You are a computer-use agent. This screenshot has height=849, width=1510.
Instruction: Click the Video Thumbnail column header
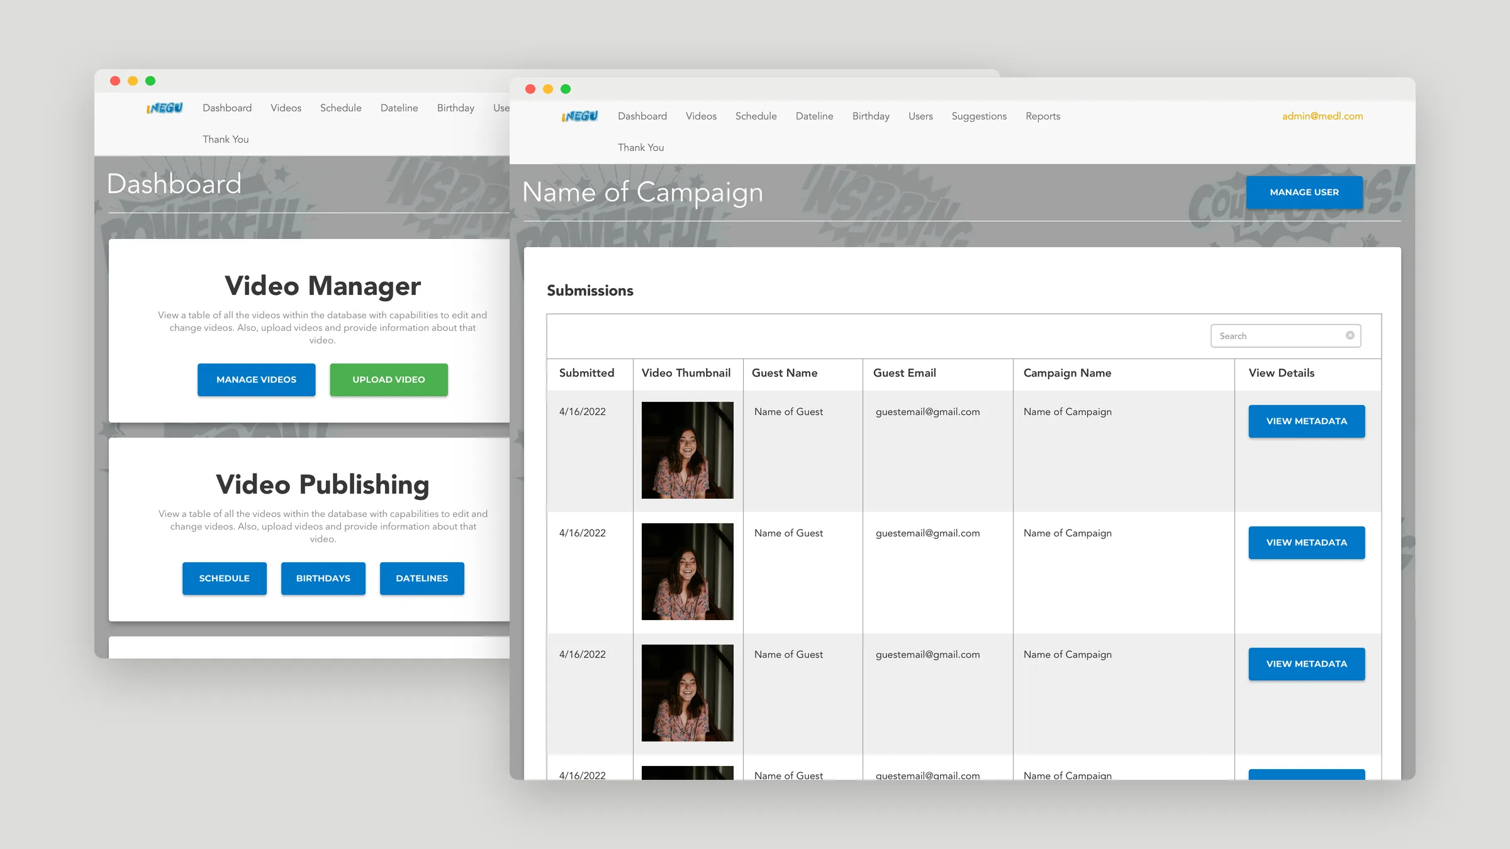tap(686, 373)
